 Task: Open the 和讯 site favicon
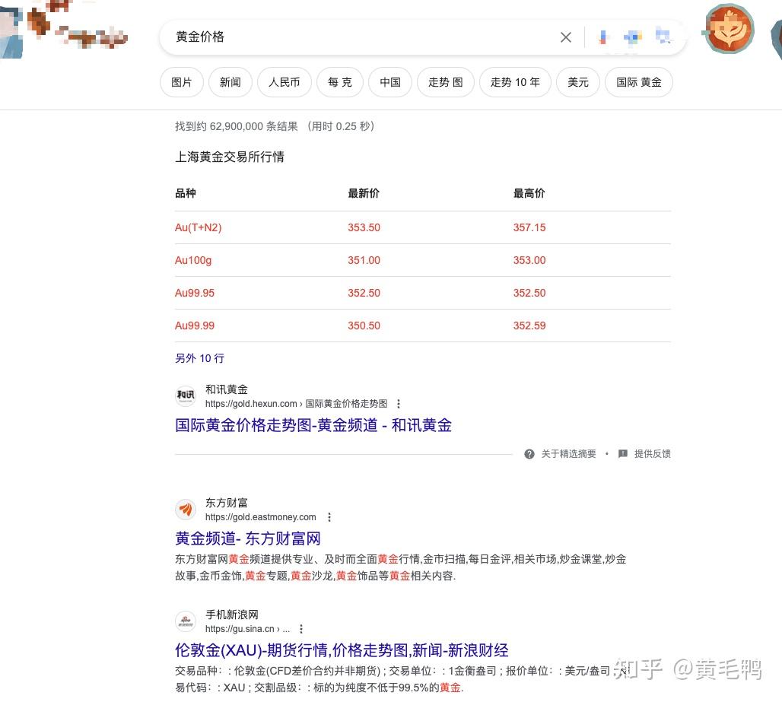click(186, 396)
